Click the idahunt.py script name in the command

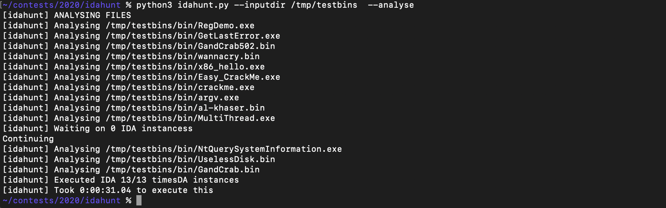pyautogui.click(x=203, y=5)
